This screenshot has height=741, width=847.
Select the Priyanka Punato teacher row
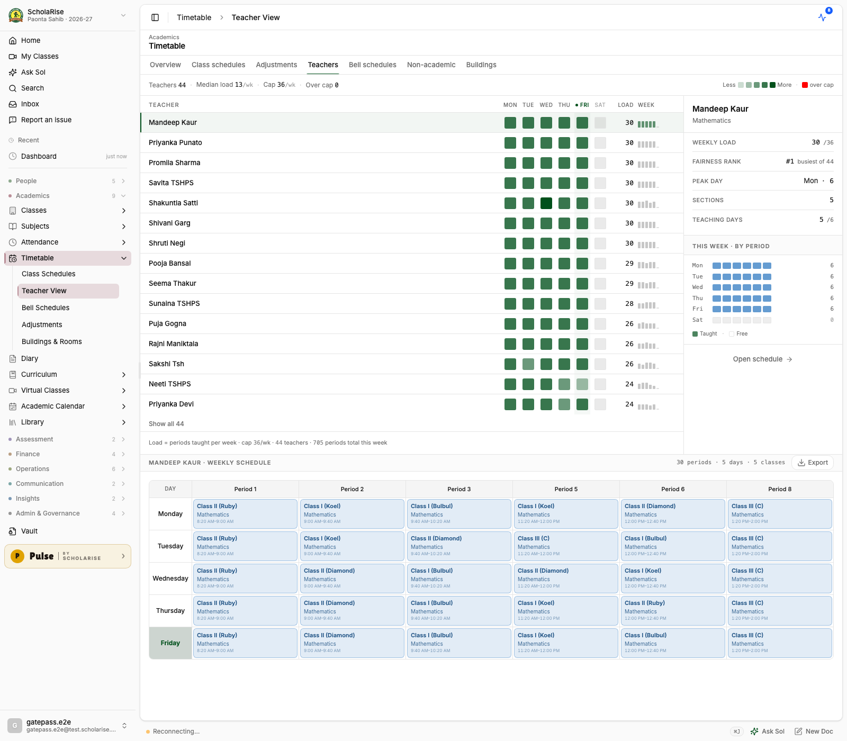[x=412, y=143]
